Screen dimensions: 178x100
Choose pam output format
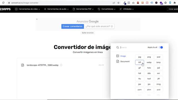[x=140, y=89]
